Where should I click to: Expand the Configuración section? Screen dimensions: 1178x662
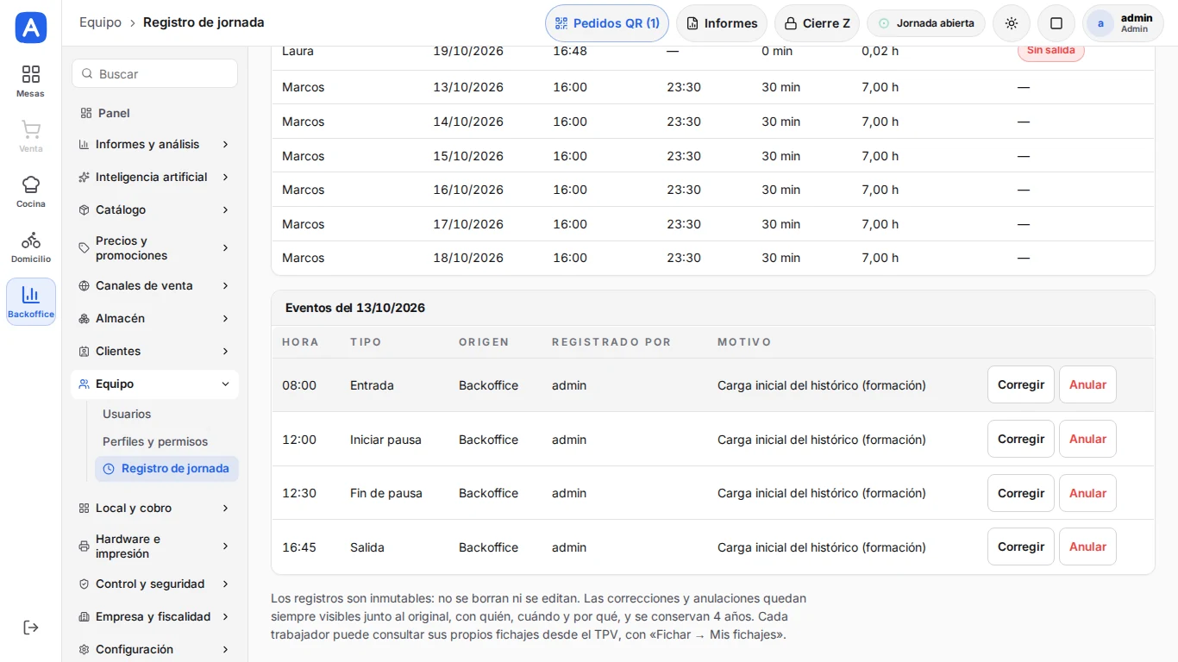pyautogui.click(x=155, y=649)
